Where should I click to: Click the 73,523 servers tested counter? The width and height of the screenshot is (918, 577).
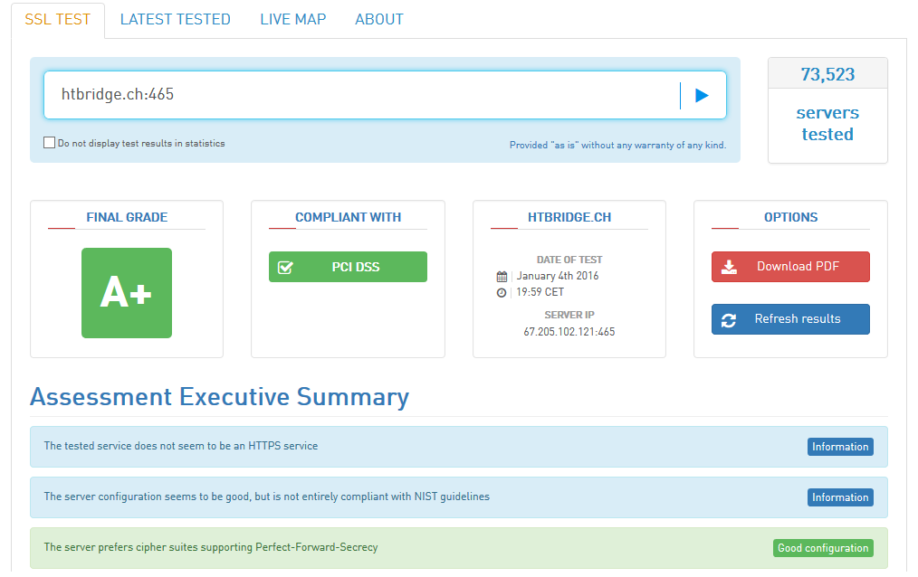click(827, 110)
